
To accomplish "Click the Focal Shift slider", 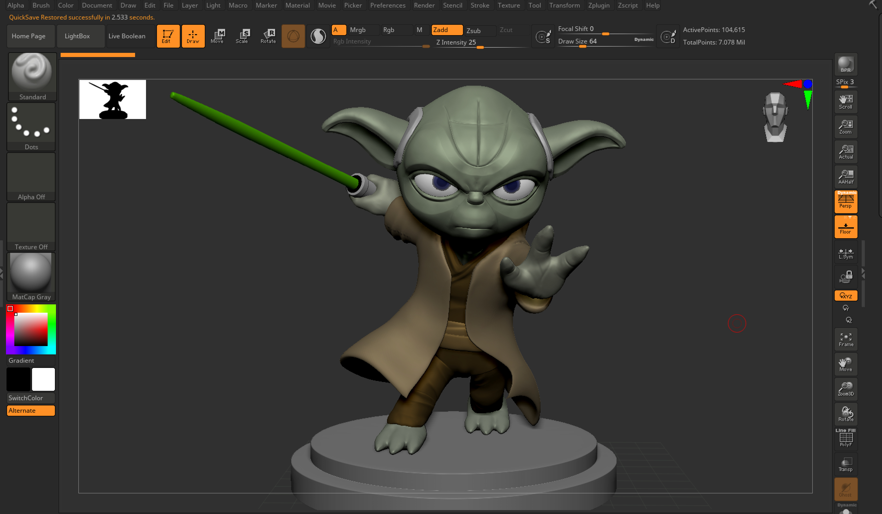I will pos(606,29).
